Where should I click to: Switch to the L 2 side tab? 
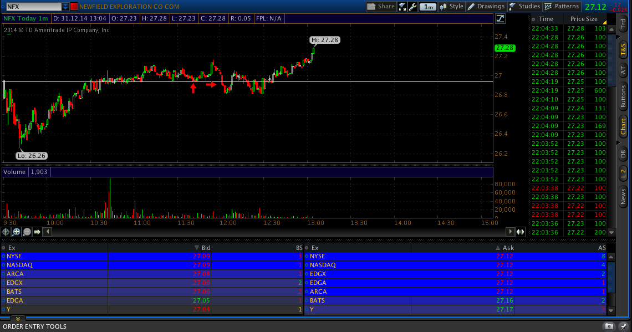623,173
